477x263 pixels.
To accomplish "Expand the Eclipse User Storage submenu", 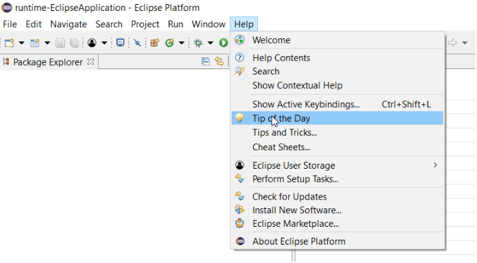I will (x=337, y=165).
